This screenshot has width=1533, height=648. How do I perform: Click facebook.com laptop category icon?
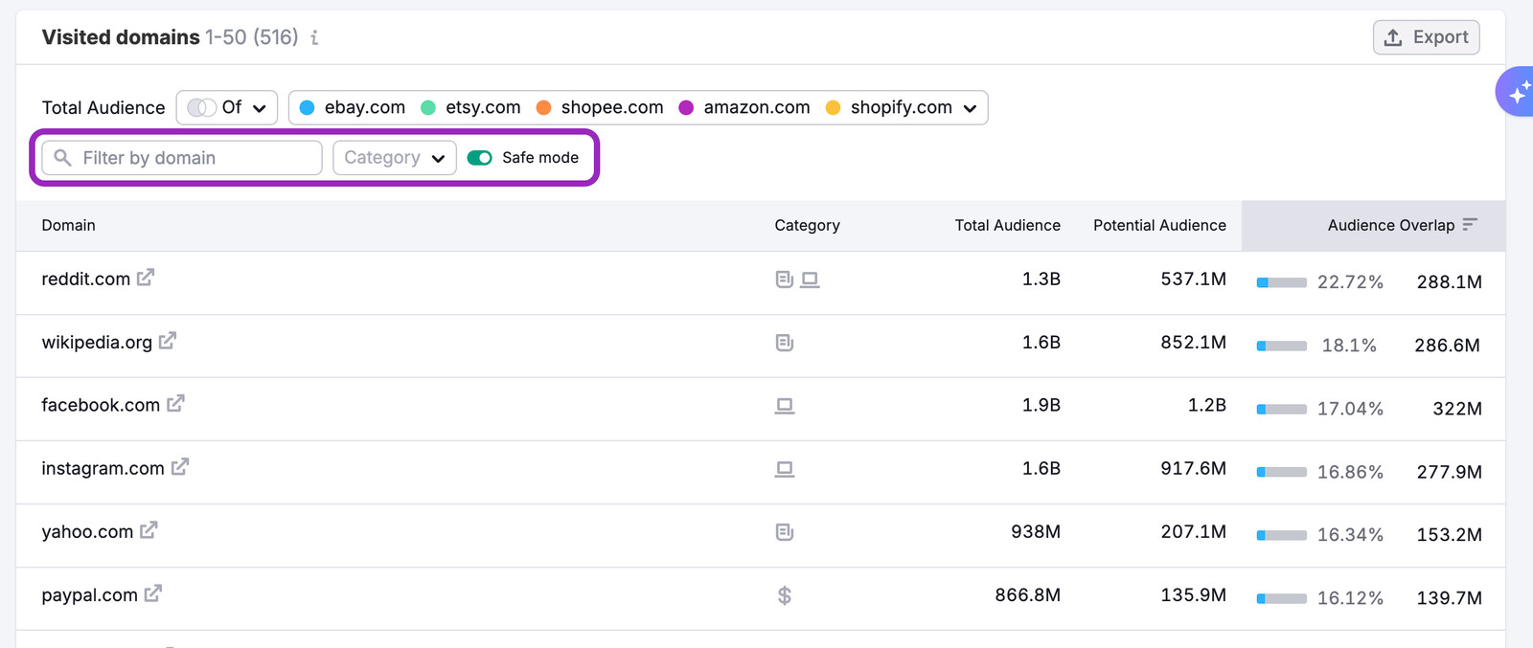pyautogui.click(x=785, y=406)
